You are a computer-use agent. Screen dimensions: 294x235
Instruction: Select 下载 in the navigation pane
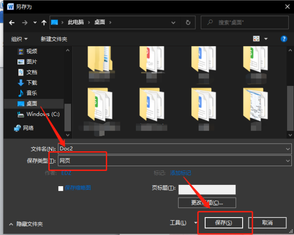[31, 82]
